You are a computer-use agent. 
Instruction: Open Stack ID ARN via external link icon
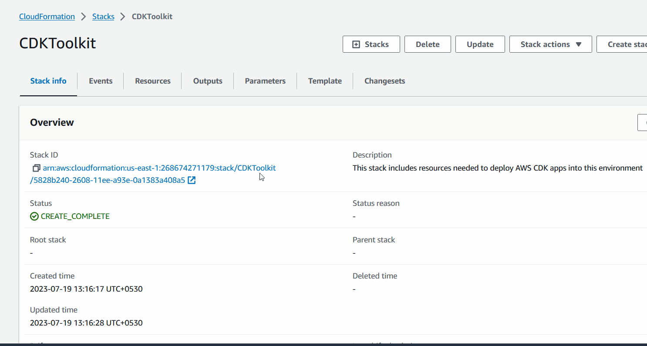(x=192, y=180)
